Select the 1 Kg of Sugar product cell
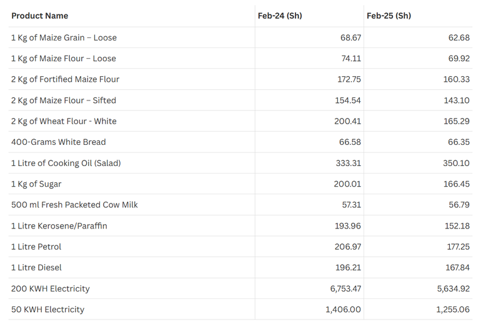 [36, 184]
